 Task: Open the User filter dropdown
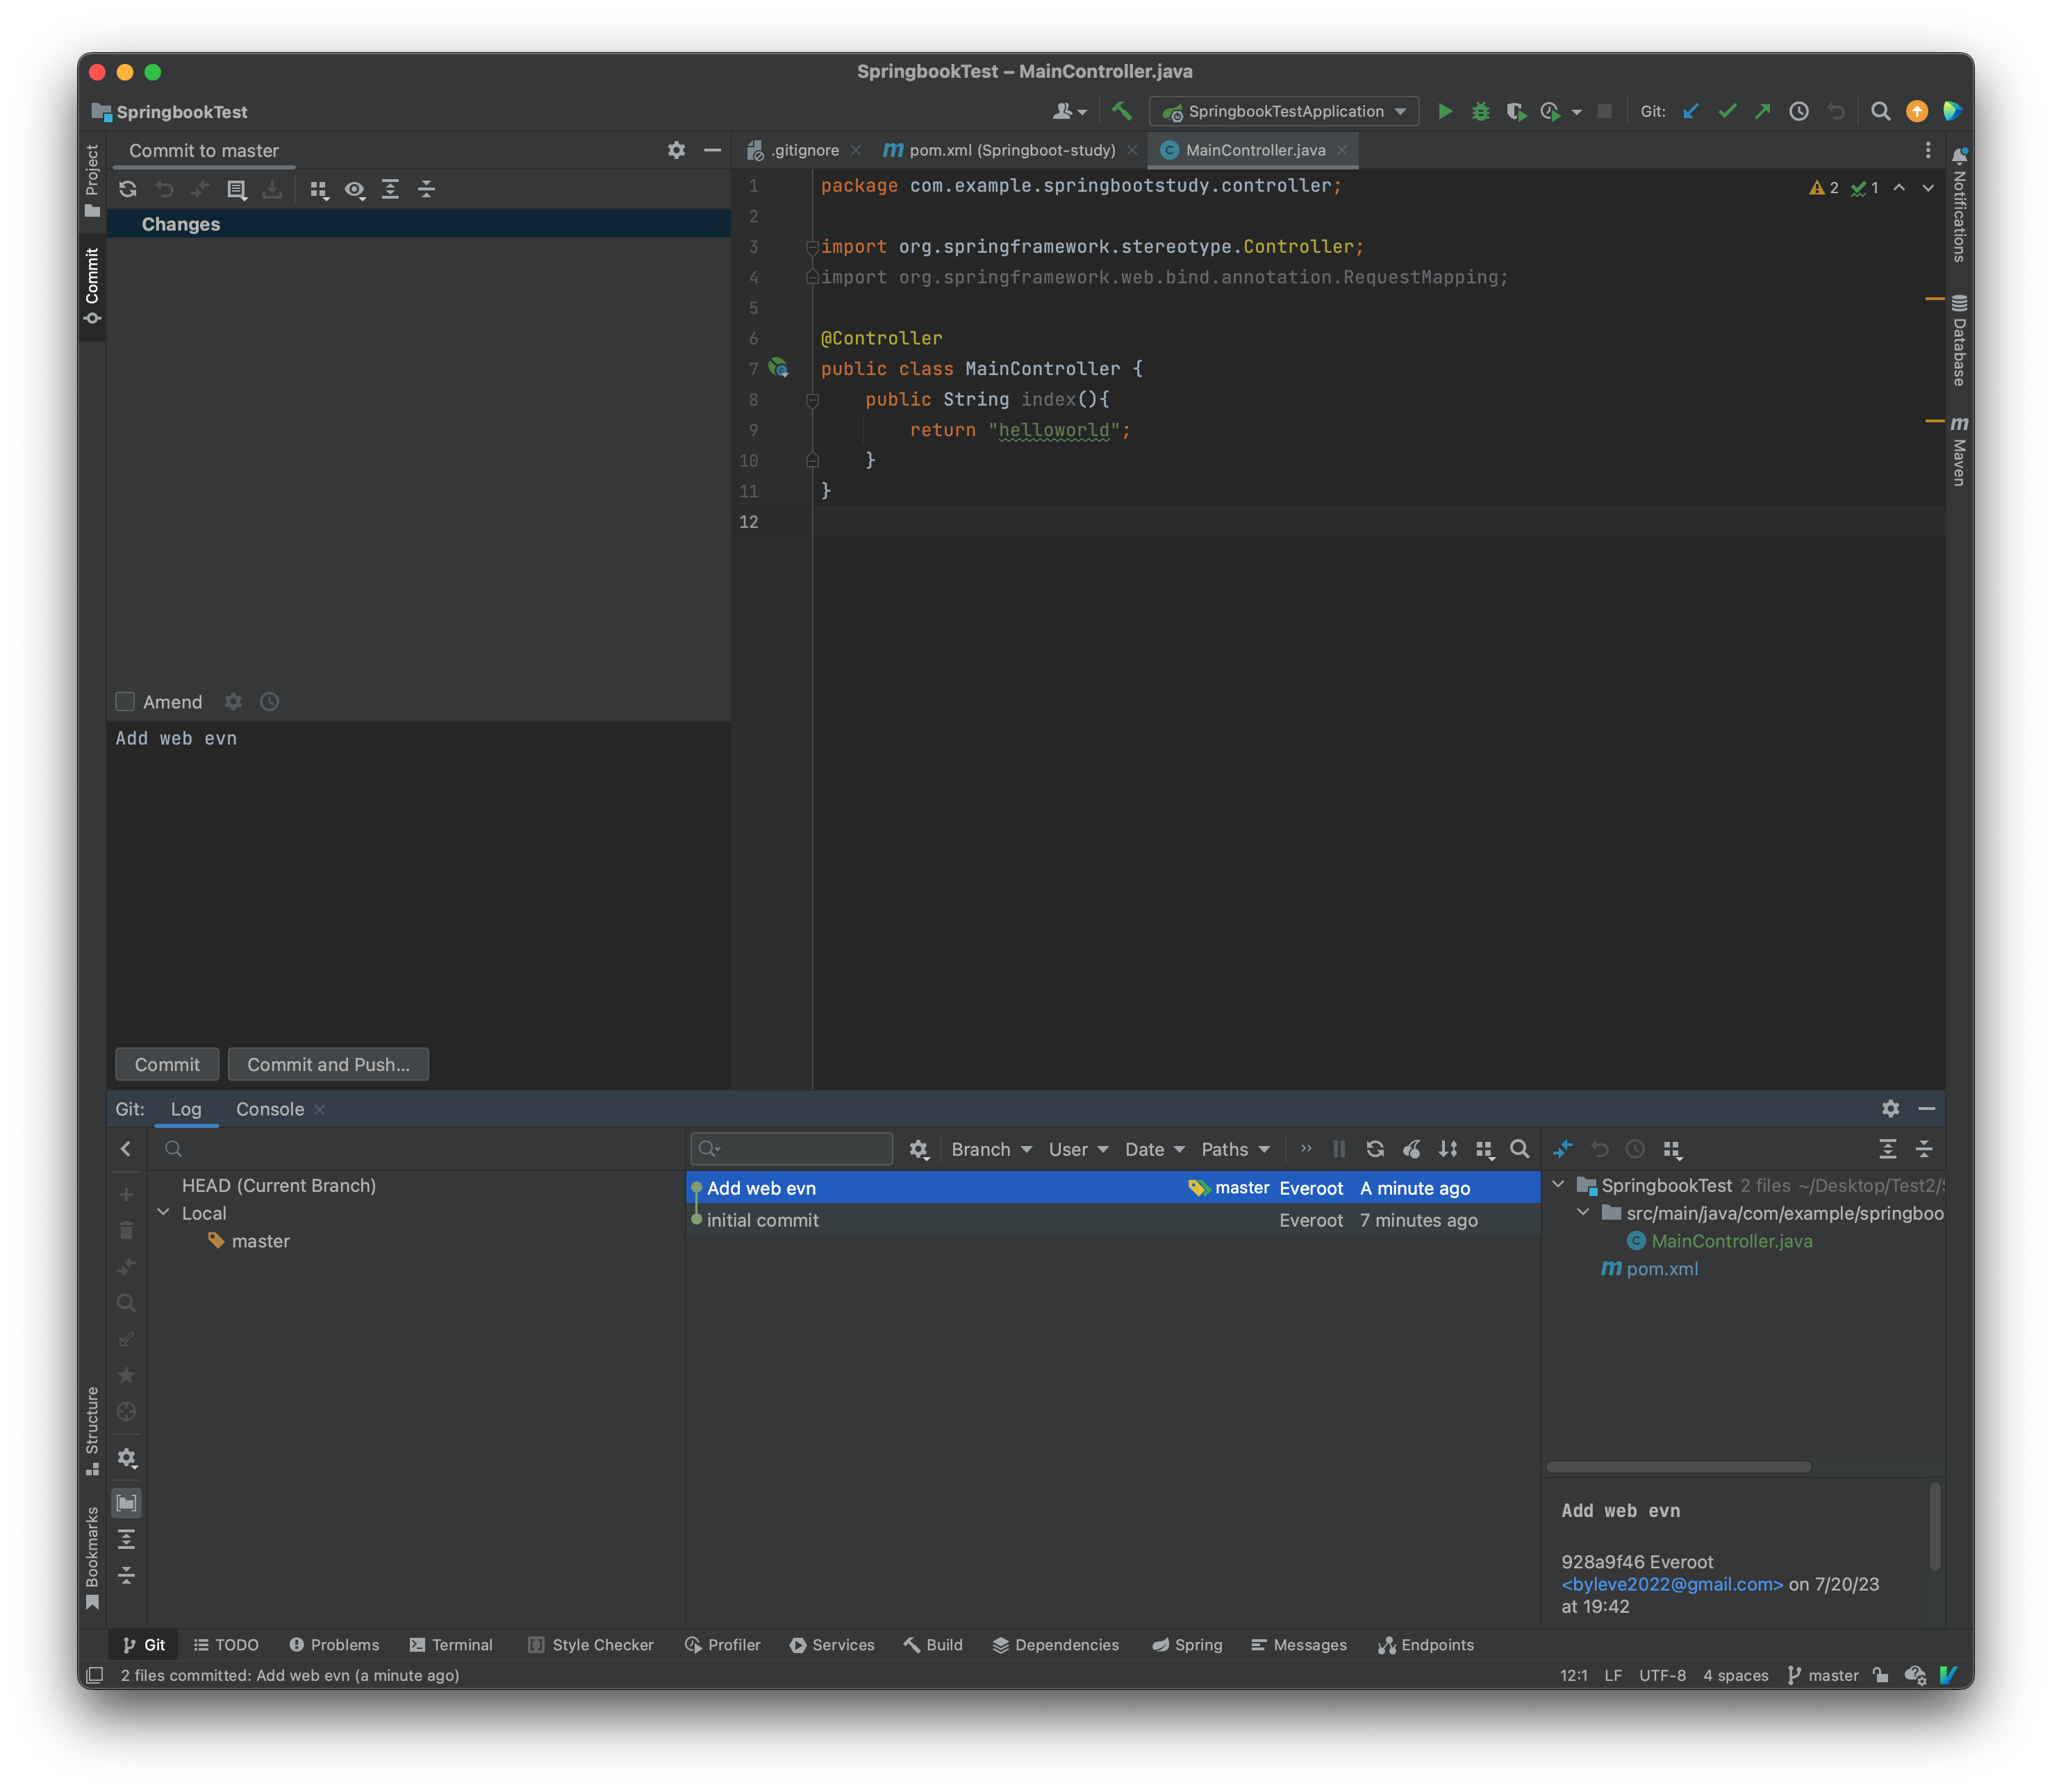pos(1078,1149)
